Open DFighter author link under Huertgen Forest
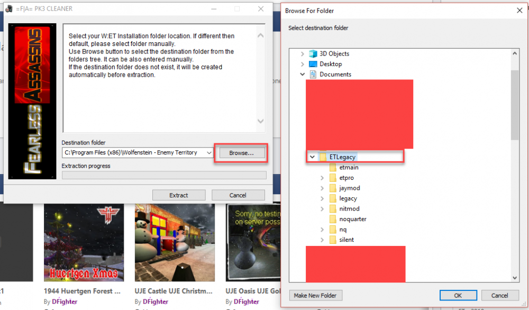Image resolution: width=529 pixels, height=310 pixels. [x=65, y=302]
